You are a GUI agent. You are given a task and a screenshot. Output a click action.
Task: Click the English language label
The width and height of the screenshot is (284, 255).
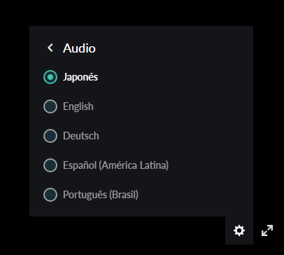(x=78, y=106)
